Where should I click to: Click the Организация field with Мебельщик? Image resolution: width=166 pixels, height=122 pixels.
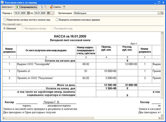click(x=115, y=13)
